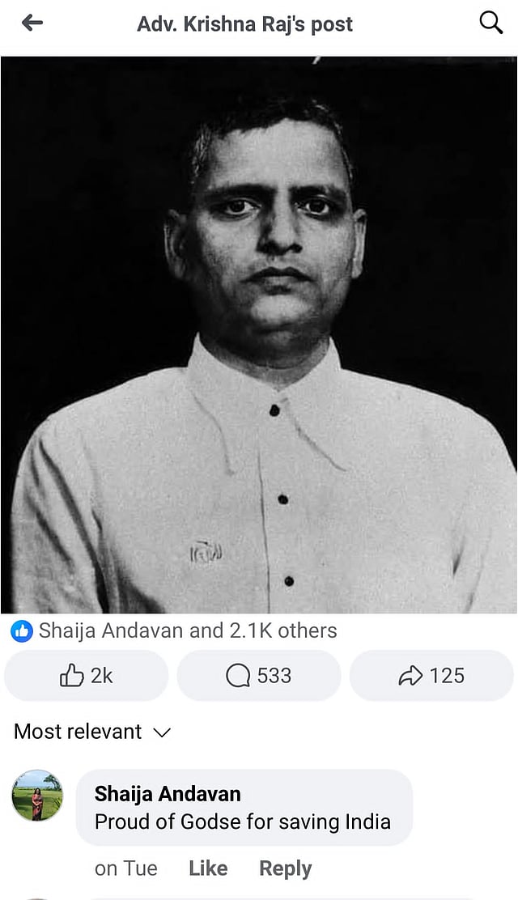Screen dimensions: 518x900
Task: Click the thumbs-up icon in 2k button
Action: pos(72,676)
